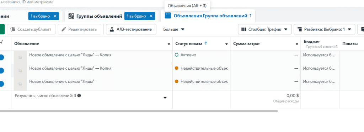
Task: Toggle switch for the 'Новое объявление с целью "Лиды"' ad without Копия
Action: pyautogui.click(x=1, y=84)
